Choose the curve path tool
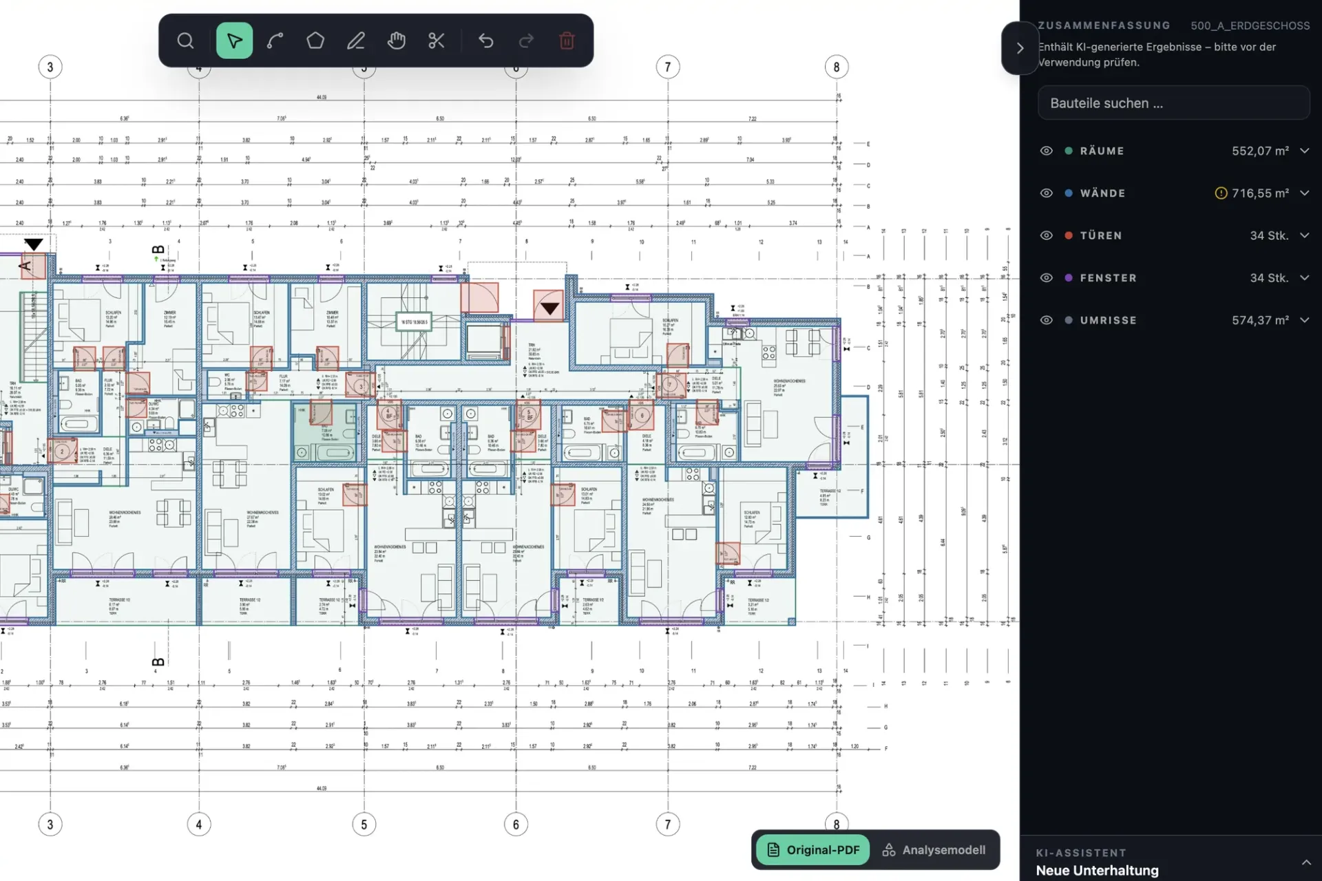 (x=275, y=41)
